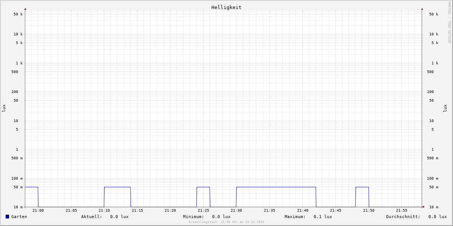Click the 500 m label on left axis

(x=17, y=158)
